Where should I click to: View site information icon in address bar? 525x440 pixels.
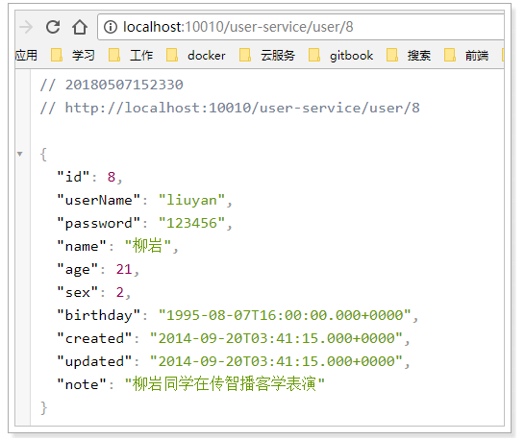pos(111,27)
